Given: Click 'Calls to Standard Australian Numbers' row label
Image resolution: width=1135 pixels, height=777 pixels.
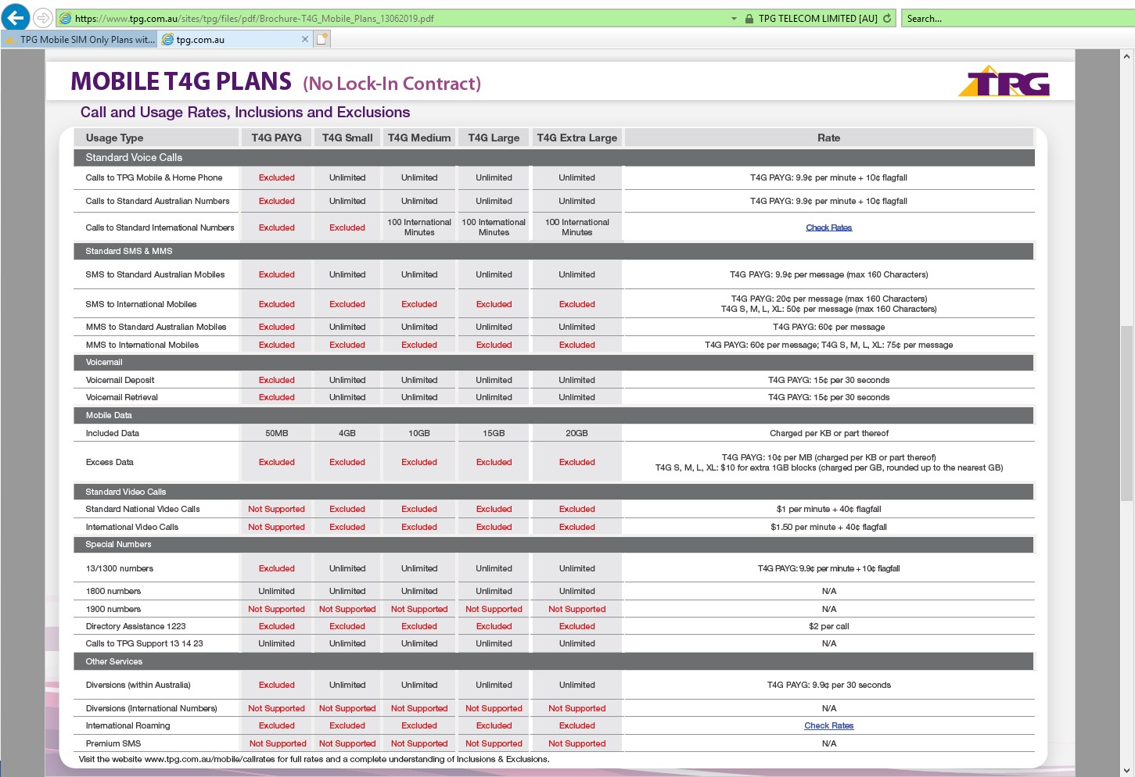Looking at the screenshot, I should coord(157,201).
